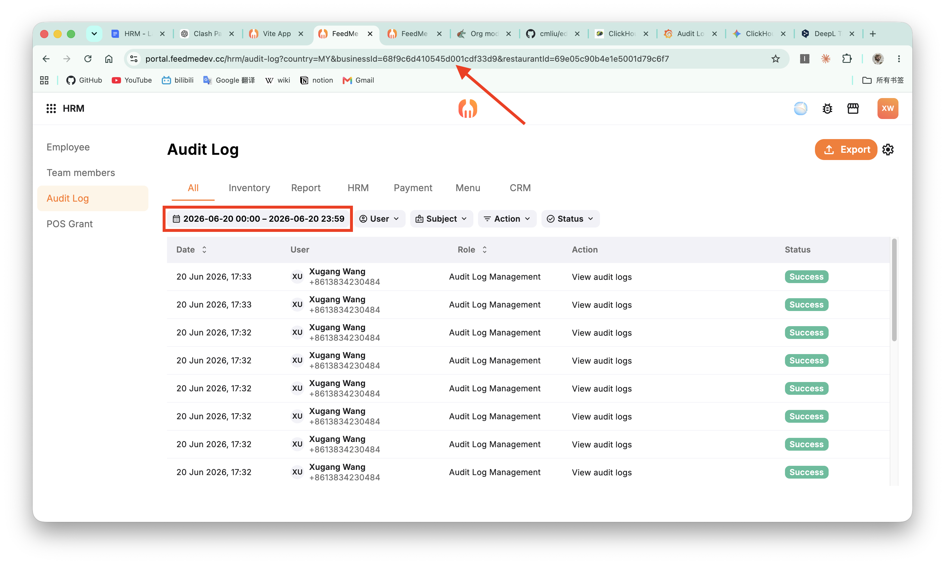Open site information icon in address bar
The height and width of the screenshot is (565, 945).
tap(134, 59)
